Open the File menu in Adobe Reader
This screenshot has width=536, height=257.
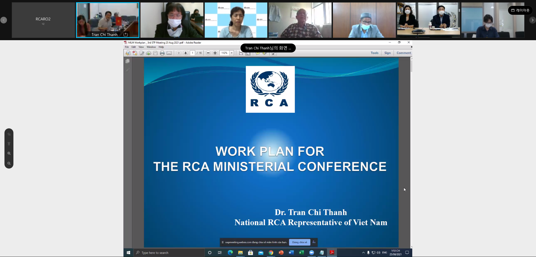(x=127, y=47)
